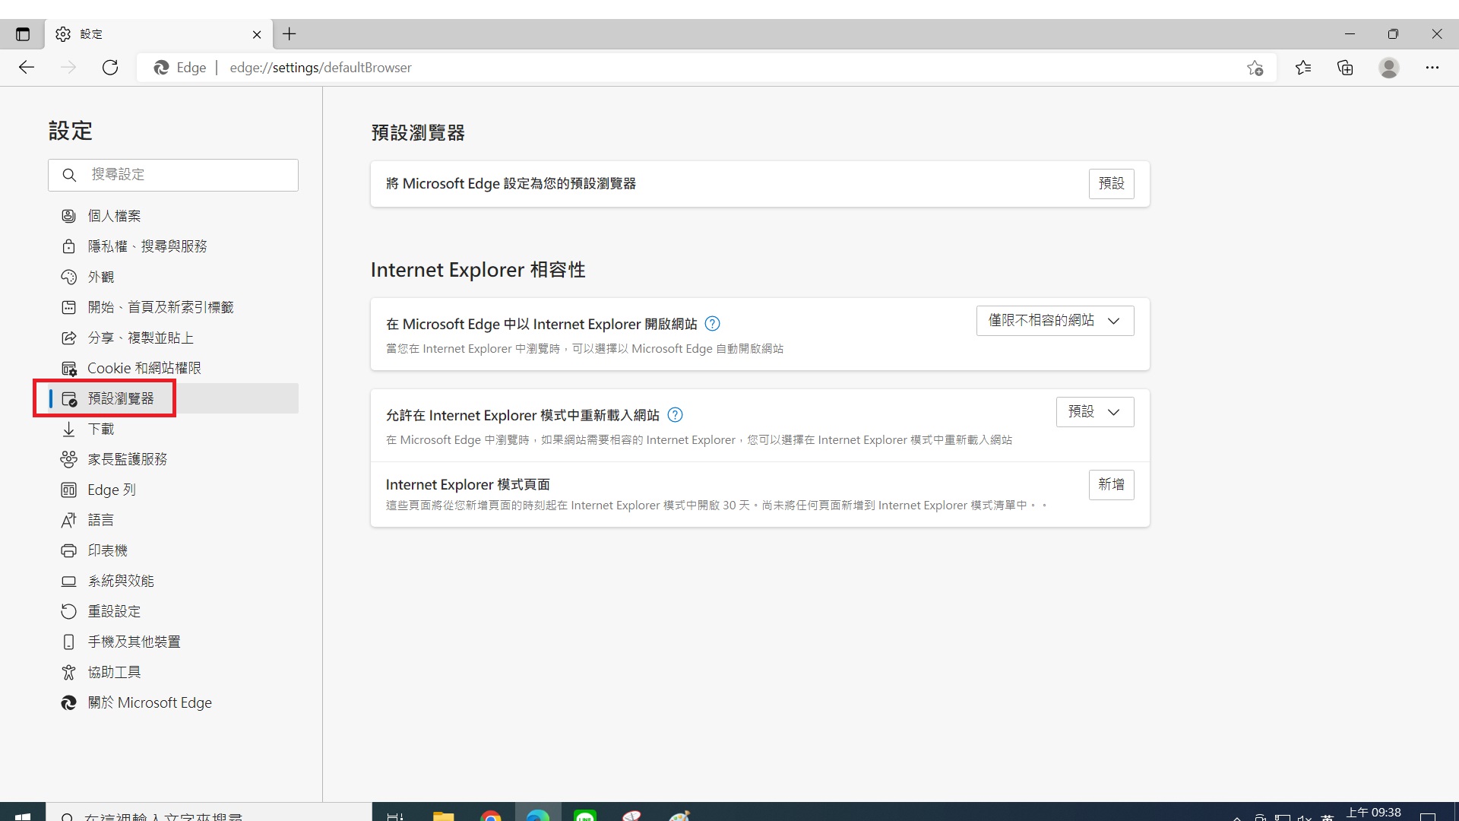The width and height of the screenshot is (1459, 821).
Task: Add this page to favorites star
Action: click(1255, 68)
